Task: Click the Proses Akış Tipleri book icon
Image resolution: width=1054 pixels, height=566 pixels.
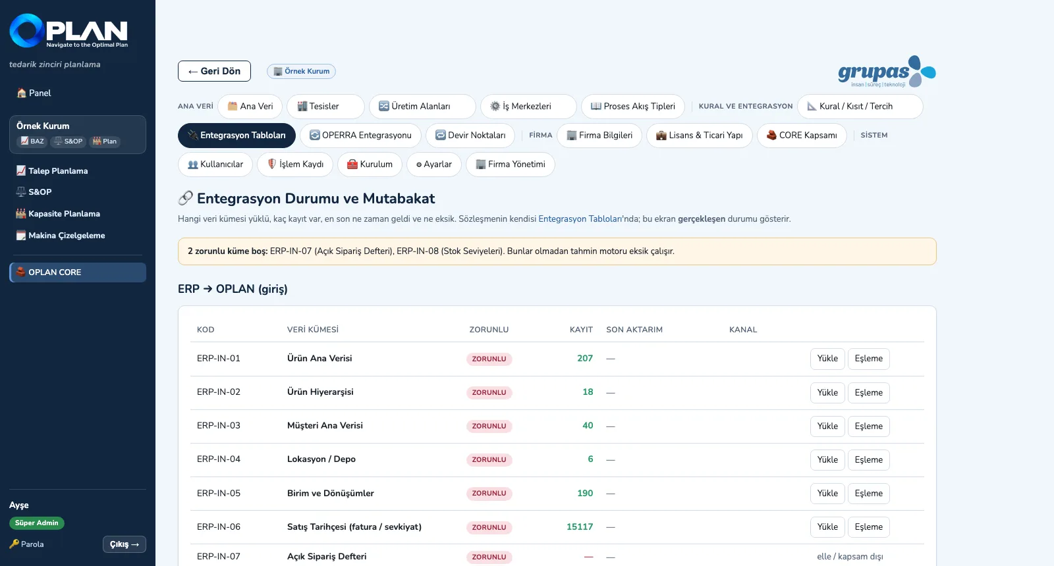Action: pyautogui.click(x=596, y=106)
